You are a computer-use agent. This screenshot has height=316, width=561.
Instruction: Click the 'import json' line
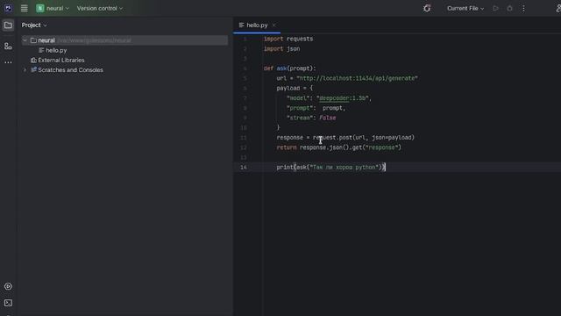pyautogui.click(x=281, y=49)
